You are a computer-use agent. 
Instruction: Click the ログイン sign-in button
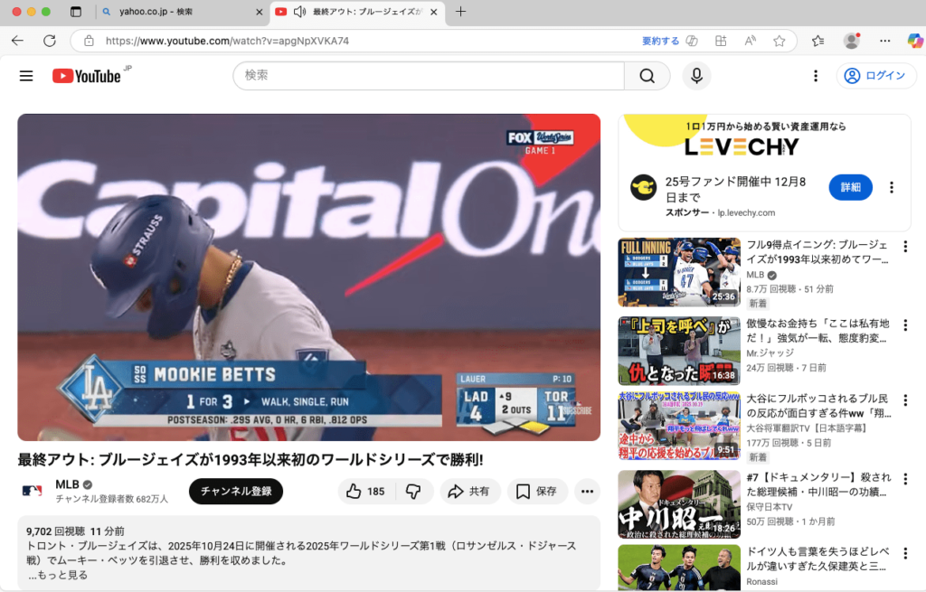click(x=876, y=76)
